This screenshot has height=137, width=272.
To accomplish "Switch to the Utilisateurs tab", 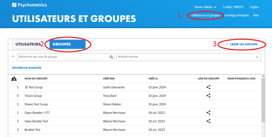I will click(x=28, y=44).
